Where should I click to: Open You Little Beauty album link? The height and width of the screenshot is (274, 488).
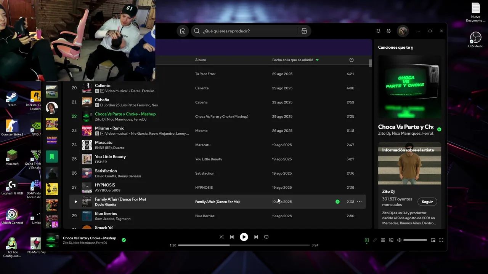point(209,159)
